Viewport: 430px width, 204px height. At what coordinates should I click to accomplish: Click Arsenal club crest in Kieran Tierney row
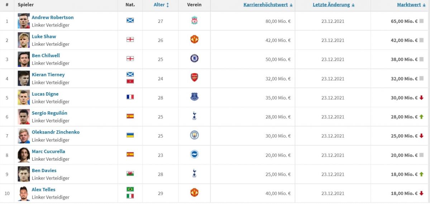click(x=194, y=78)
